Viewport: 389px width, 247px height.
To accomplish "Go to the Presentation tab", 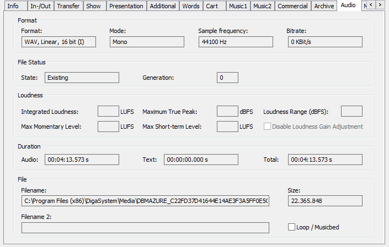I will click(126, 6).
